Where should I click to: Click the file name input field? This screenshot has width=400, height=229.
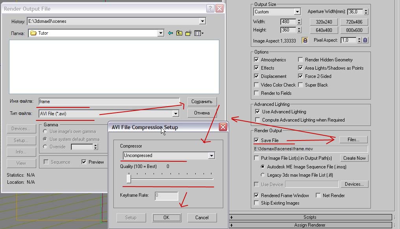pos(109,101)
